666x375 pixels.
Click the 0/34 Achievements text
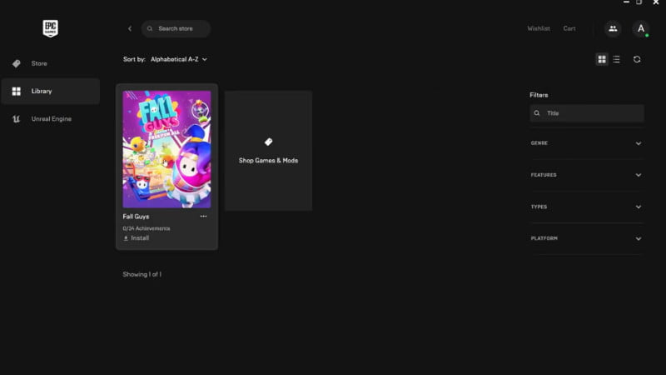coord(147,228)
